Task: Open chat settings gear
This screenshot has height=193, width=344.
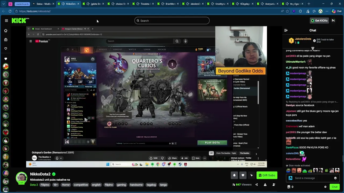Action: click(325, 187)
